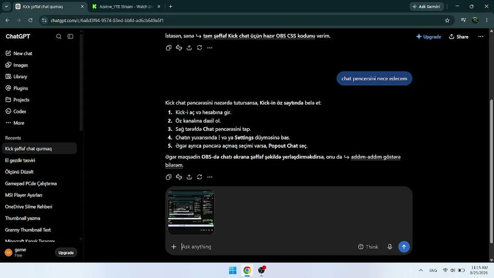Open the attached screenshot thumbnail in the composer
Image resolution: width=494 pixels, height=278 pixels.
pos(191,212)
